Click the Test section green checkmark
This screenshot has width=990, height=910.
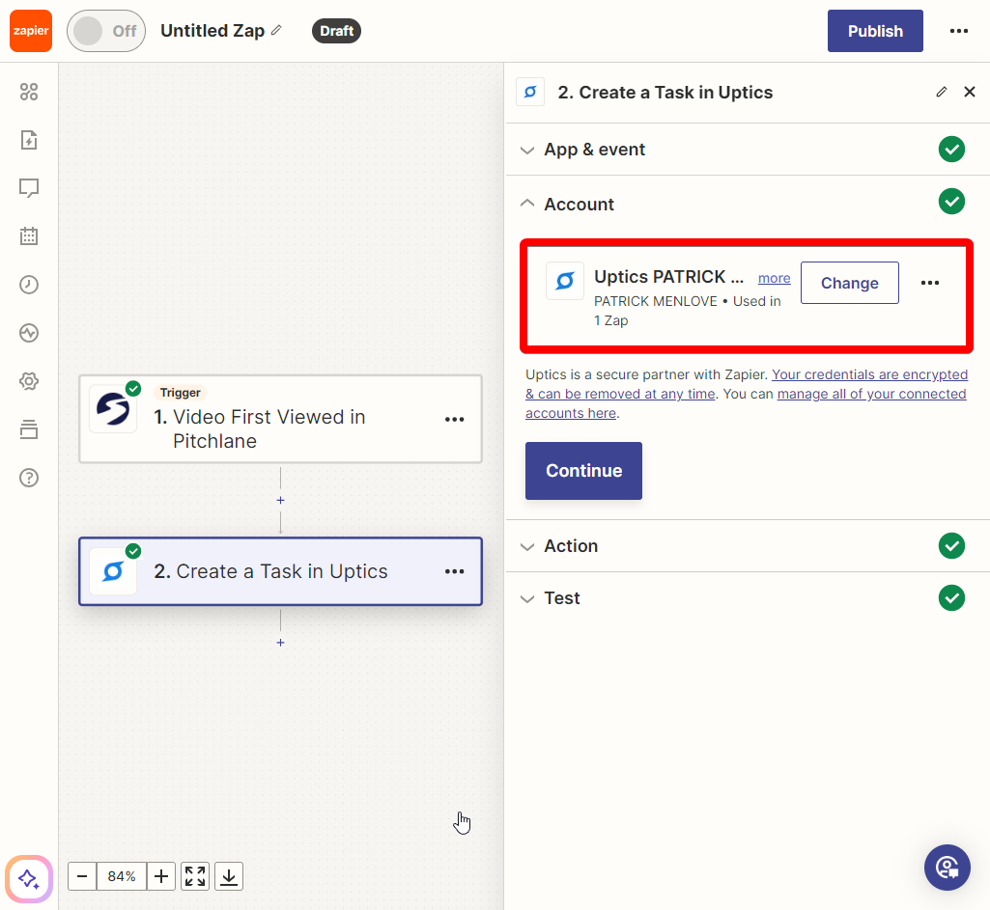[x=951, y=598]
